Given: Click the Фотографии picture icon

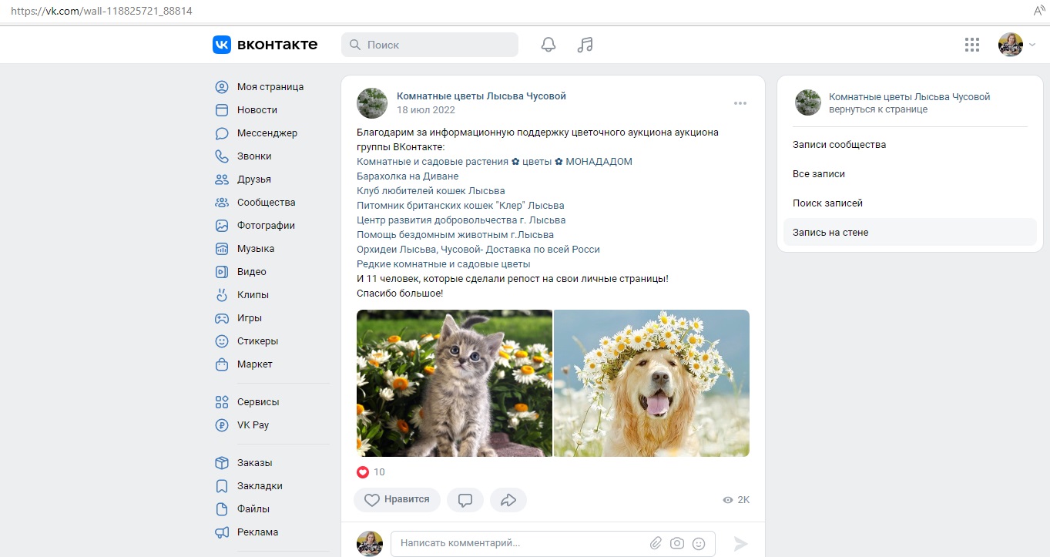Looking at the screenshot, I should point(222,226).
